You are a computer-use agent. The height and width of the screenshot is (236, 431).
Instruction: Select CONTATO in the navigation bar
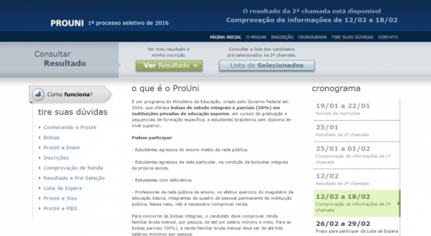point(388,37)
